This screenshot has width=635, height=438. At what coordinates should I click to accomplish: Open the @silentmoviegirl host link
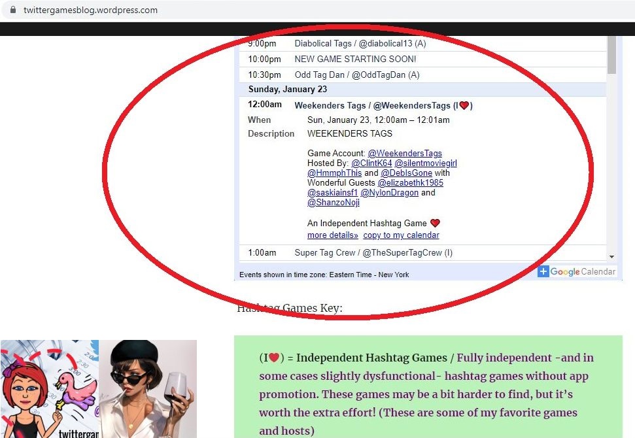426,163
